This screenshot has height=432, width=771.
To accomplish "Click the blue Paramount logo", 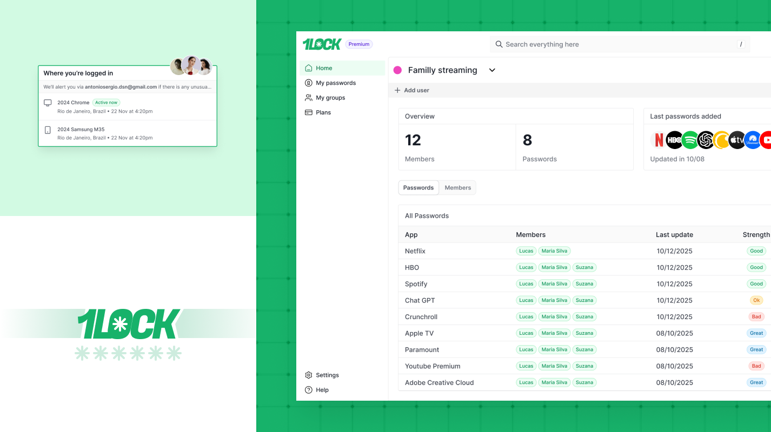I will click(x=753, y=140).
